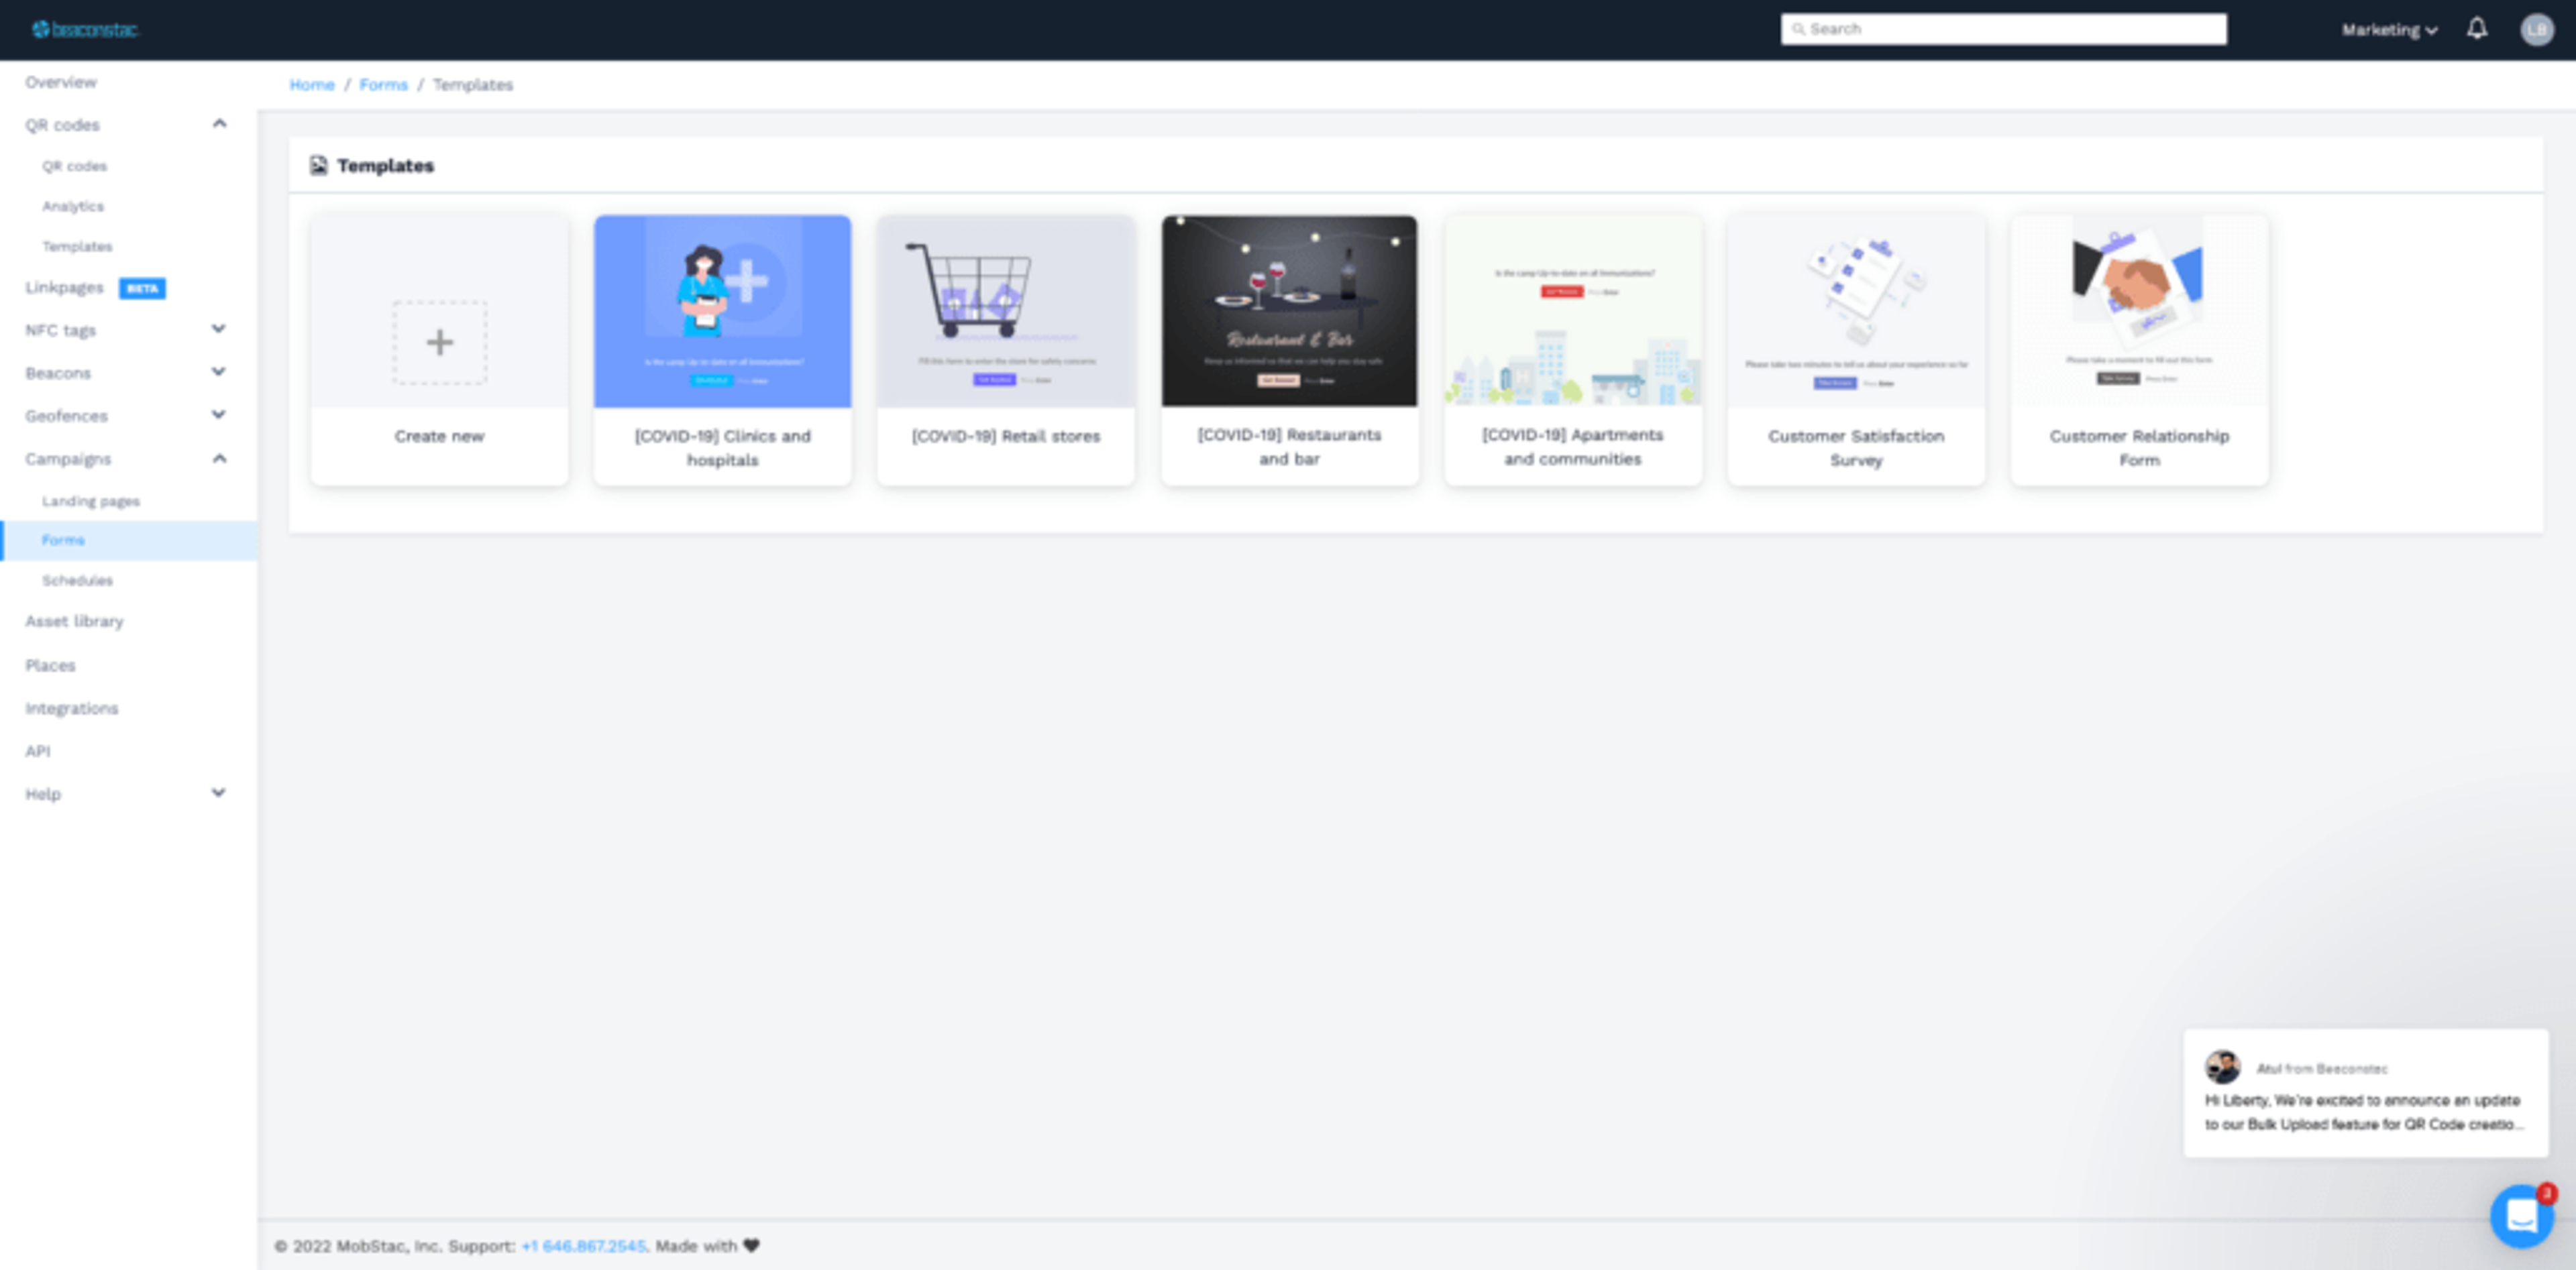The width and height of the screenshot is (2576, 1270).
Task: Open Integrations in the sidebar
Action: (71, 709)
